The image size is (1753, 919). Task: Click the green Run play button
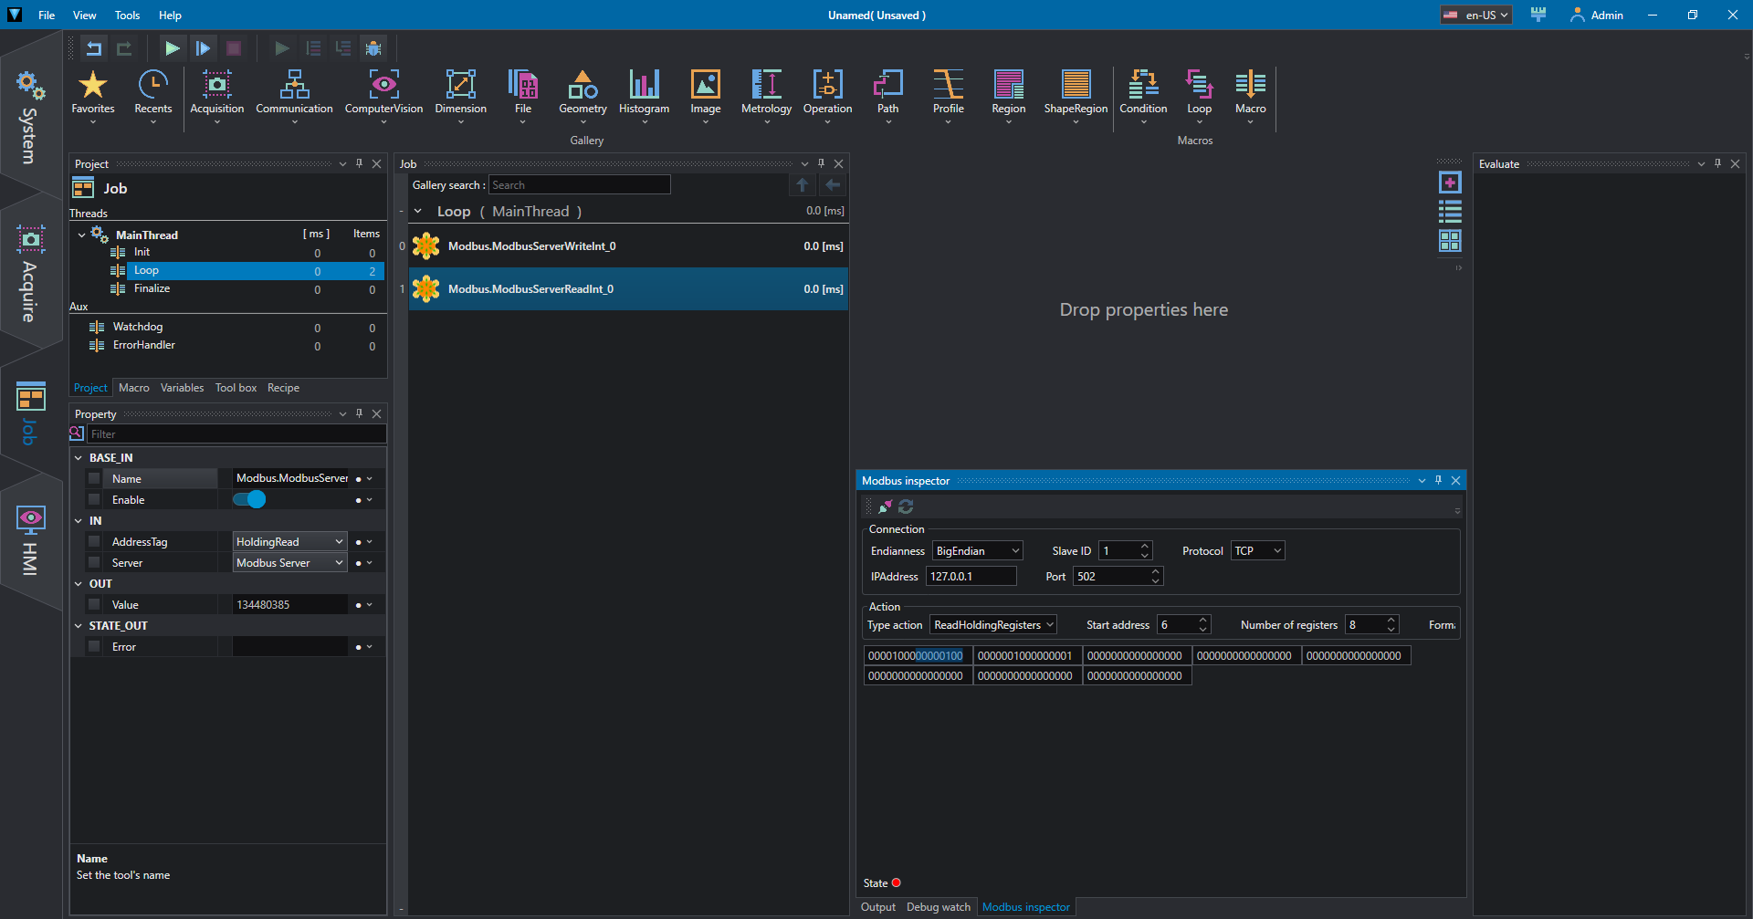click(172, 48)
